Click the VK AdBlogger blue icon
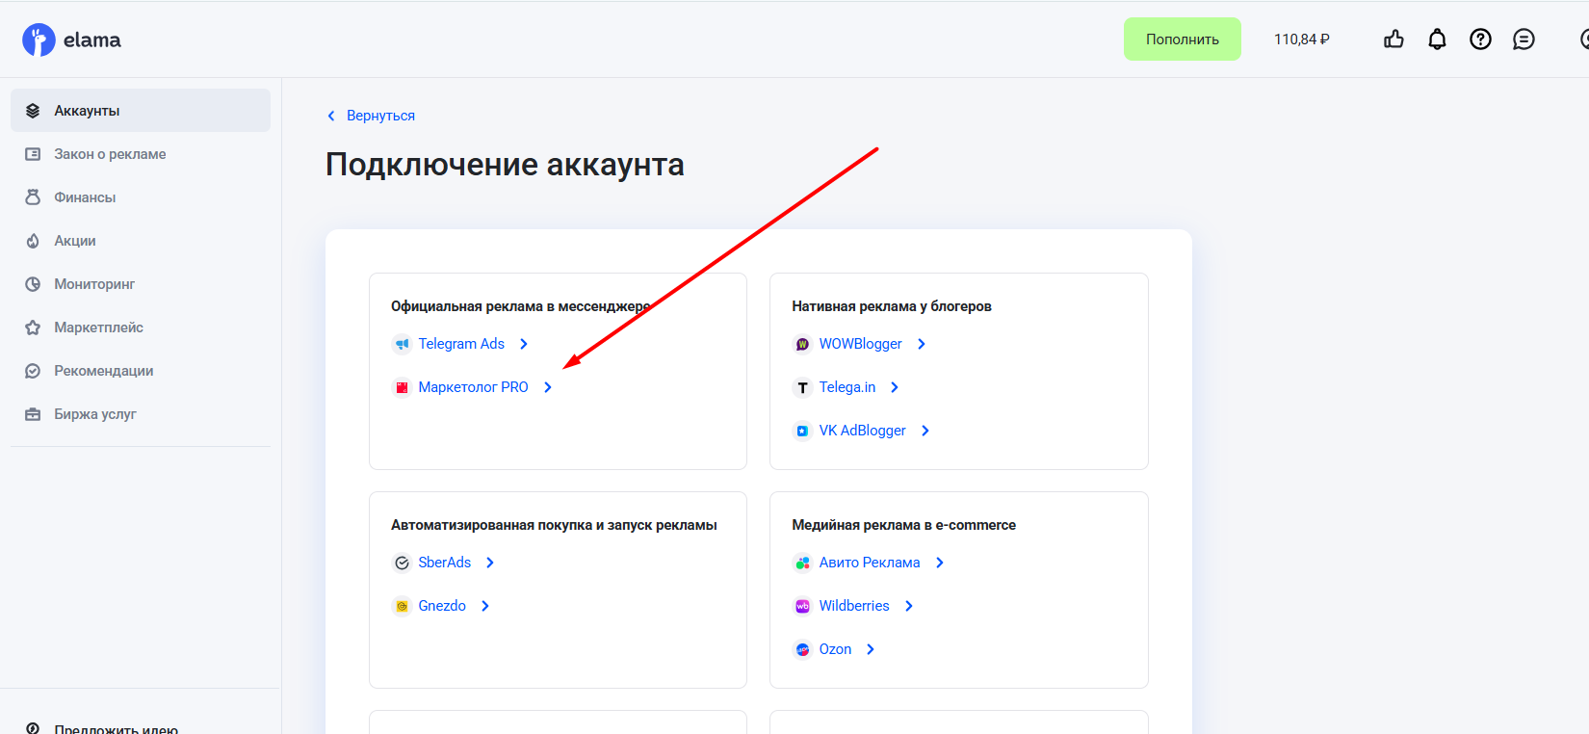This screenshot has height=734, width=1589. tap(802, 431)
